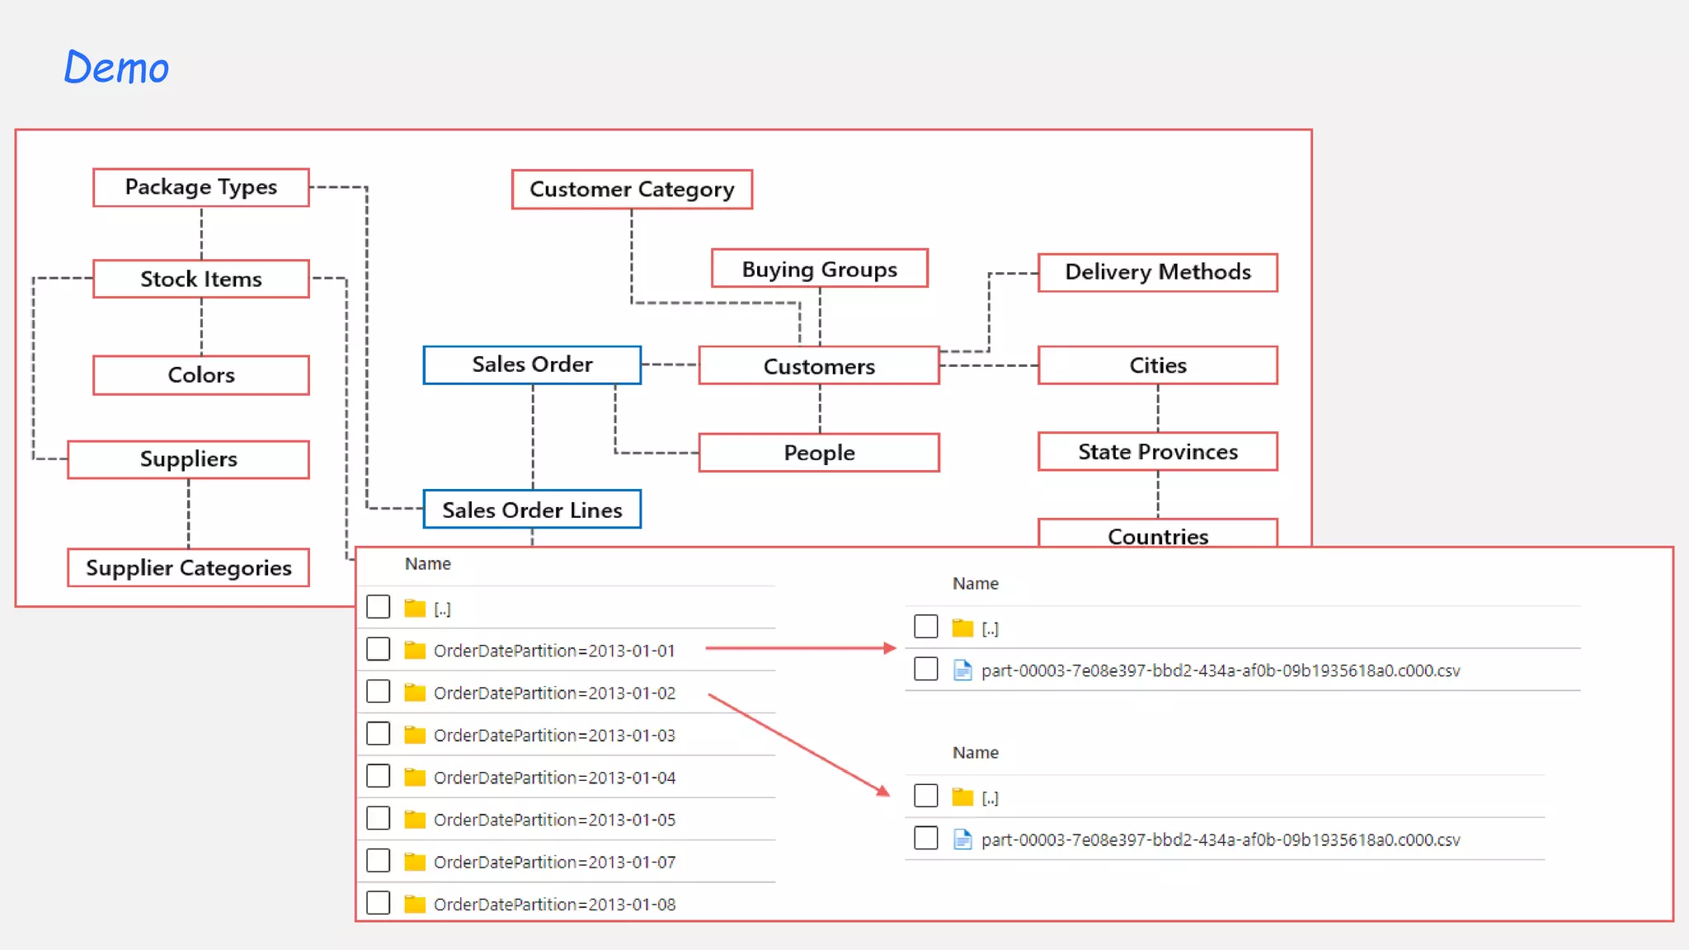Click folder icon for OrderDatePartition=2013-01-08
1689x950 pixels.
[x=415, y=905]
